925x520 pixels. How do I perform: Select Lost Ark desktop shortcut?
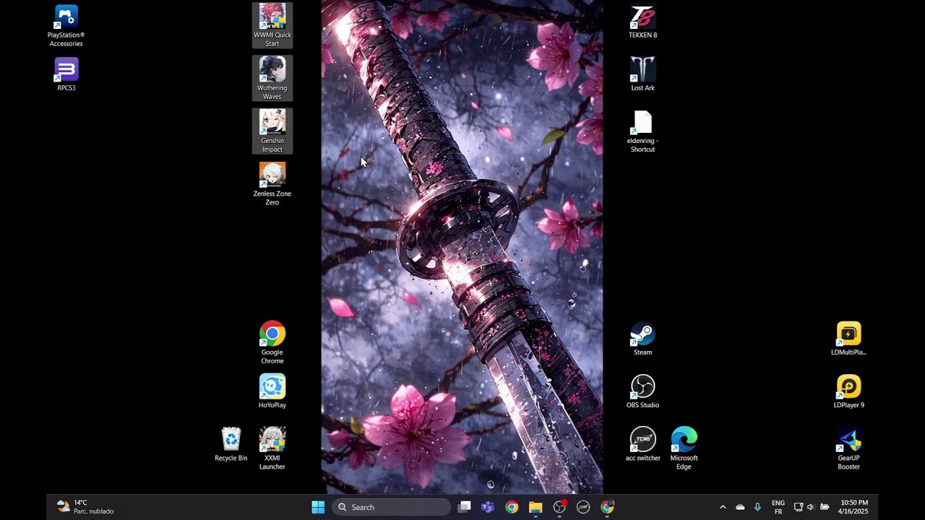[642, 74]
